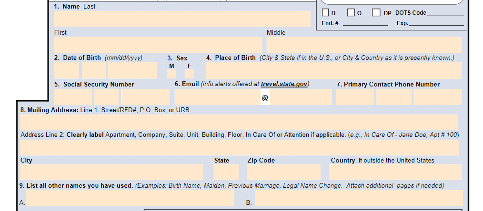Click the birth month box
Viewport: 483px width, 211px height.
[67, 70]
